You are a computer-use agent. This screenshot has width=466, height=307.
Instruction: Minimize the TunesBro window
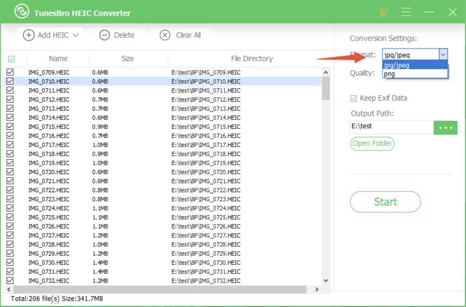[x=429, y=12]
